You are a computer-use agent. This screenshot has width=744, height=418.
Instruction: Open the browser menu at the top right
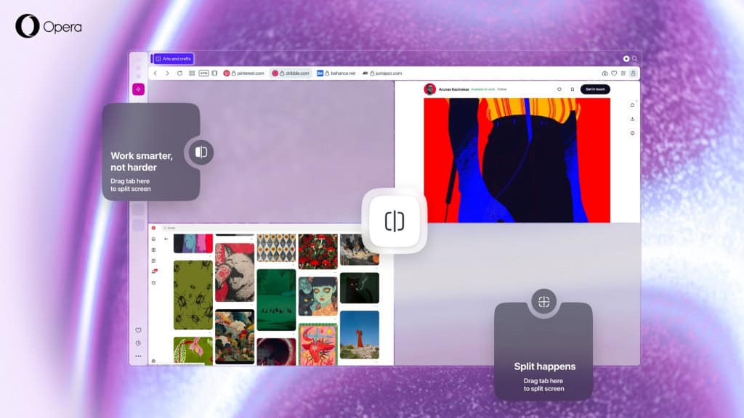click(x=623, y=73)
